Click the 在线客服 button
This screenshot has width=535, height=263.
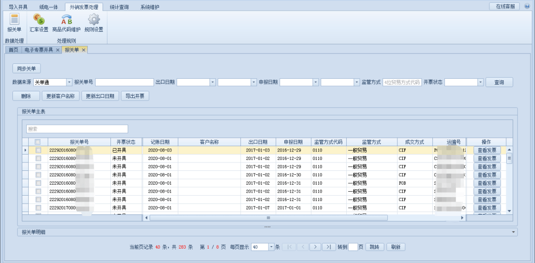point(504,6)
